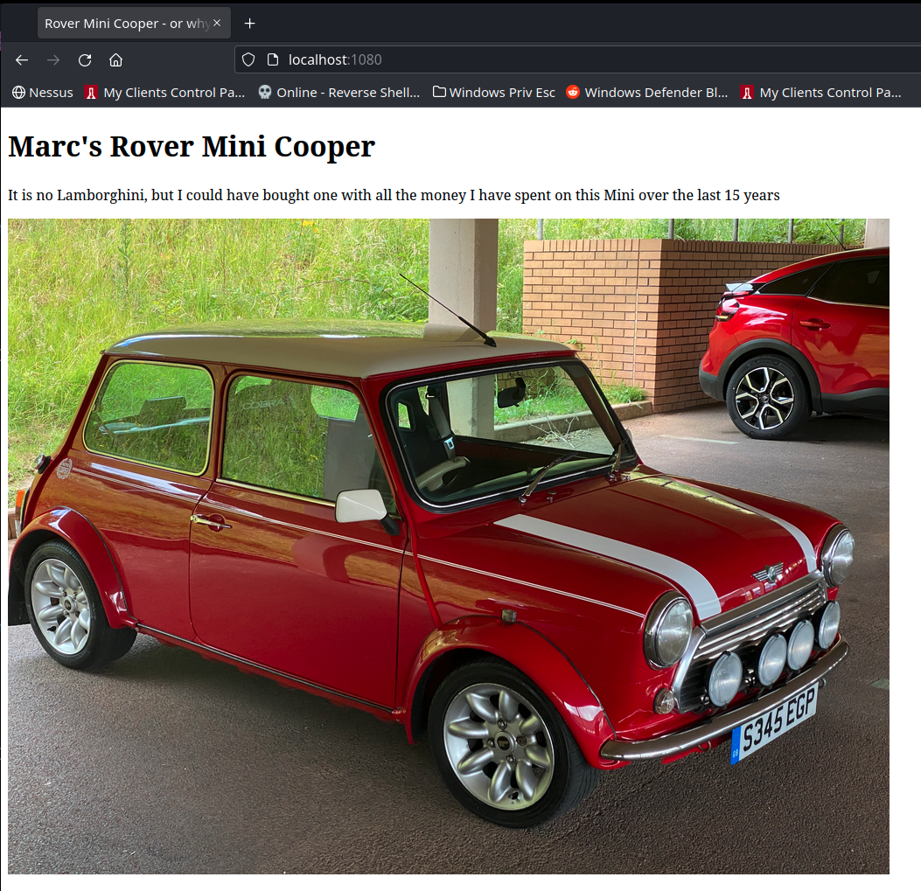
Task: Expand the Windows Priv Esc bookmark folder
Action: [x=494, y=92]
